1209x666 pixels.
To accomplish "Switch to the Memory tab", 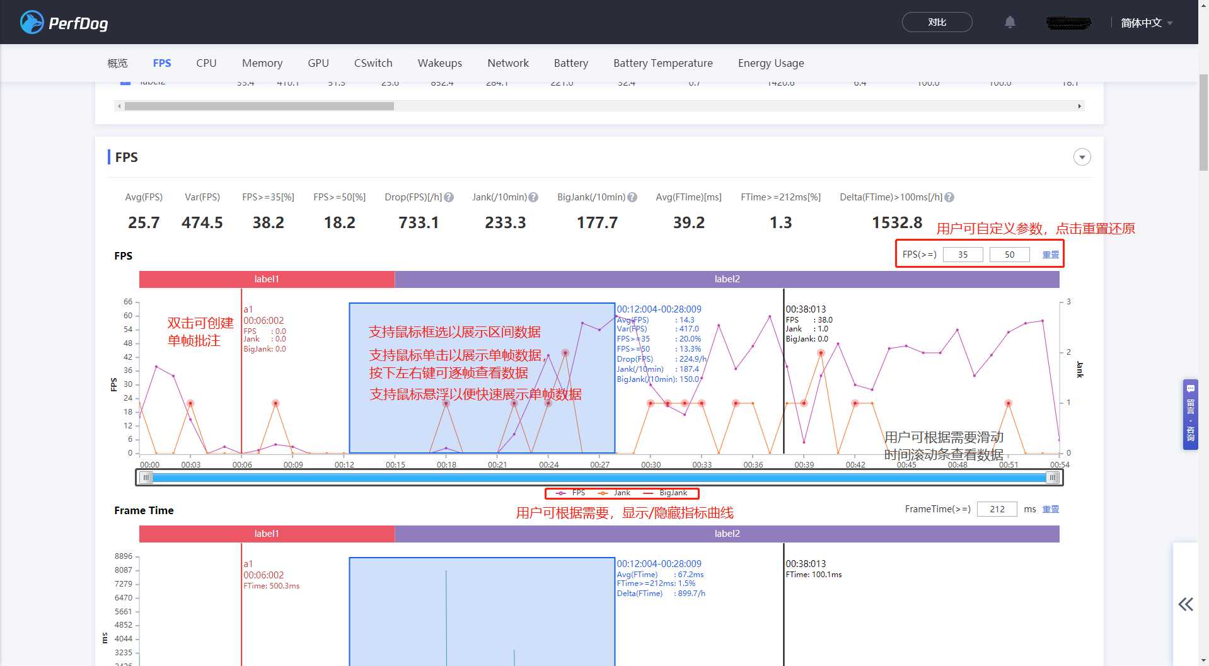I will point(262,63).
